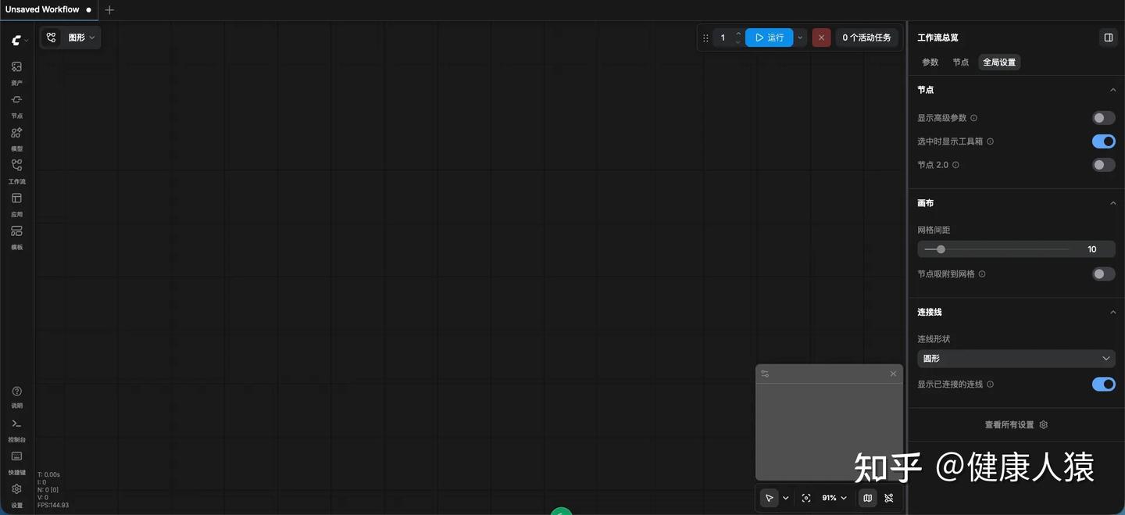Click 查看所有设置 link
The height and width of the screenshot is (515, 1125).
[1016, 425]
